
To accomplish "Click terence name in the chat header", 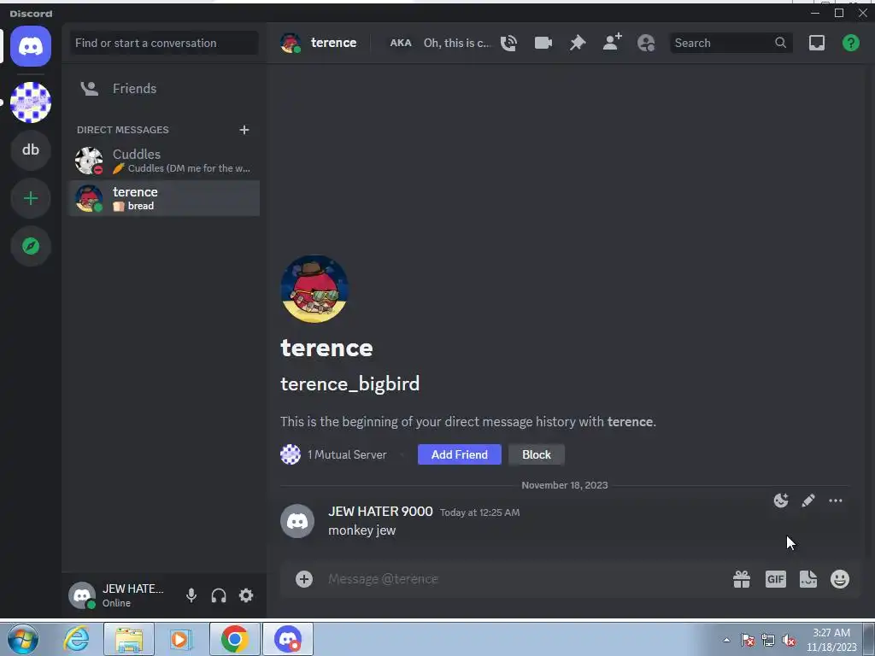I will [333, 43].
